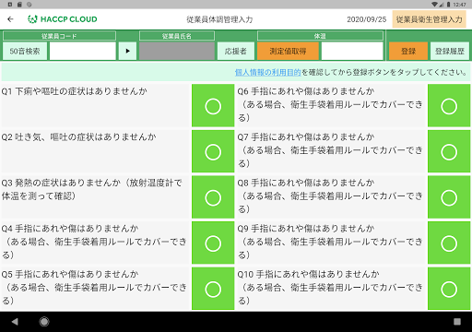Toggle Q2 吐き気 circle answer
Screen dimensions: 472x332
[213, 151]
